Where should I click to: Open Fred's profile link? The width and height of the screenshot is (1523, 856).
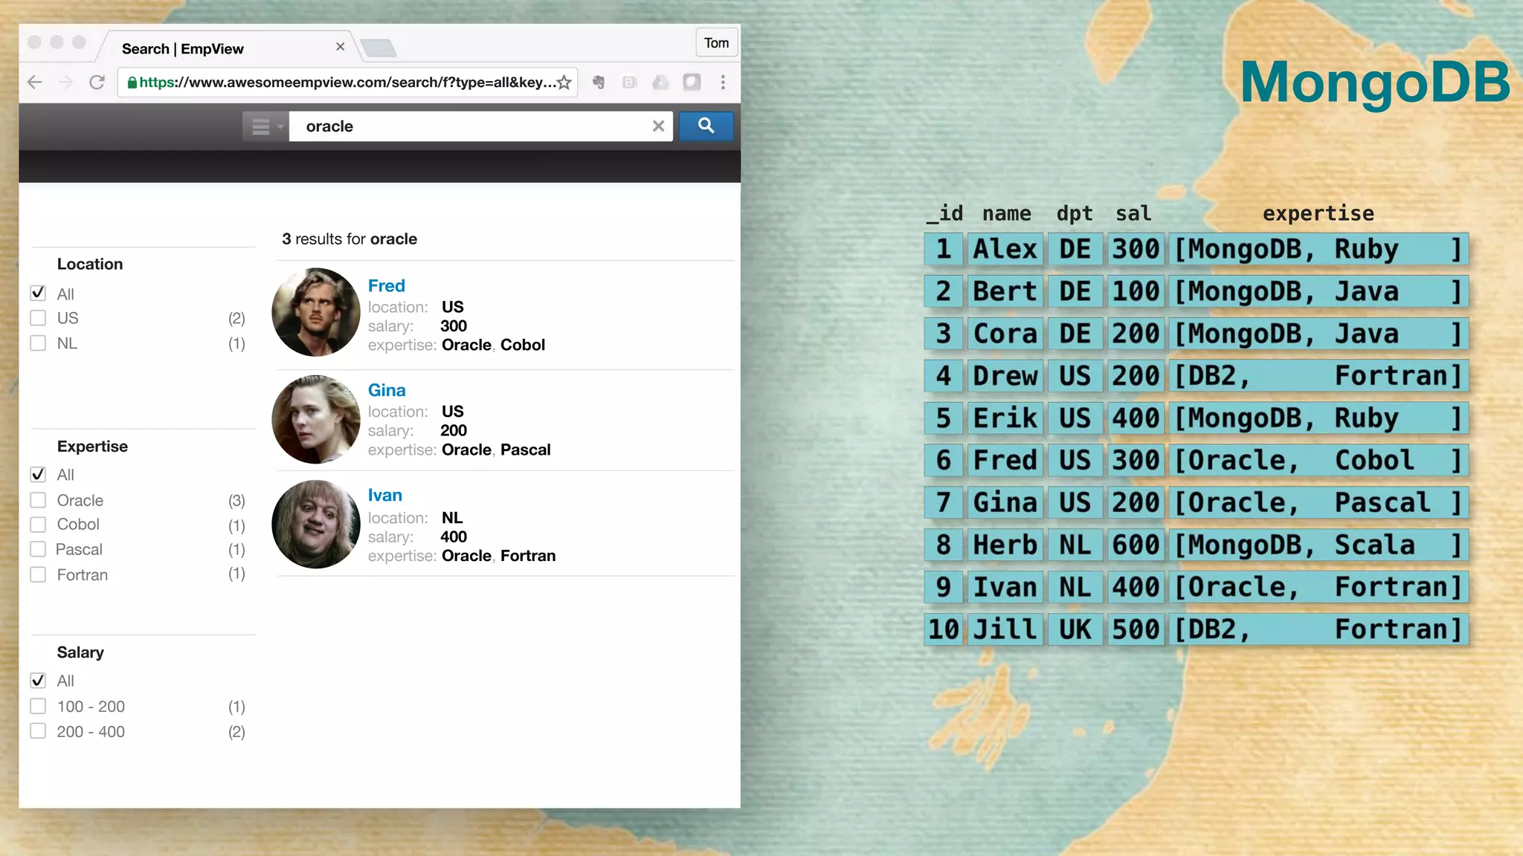pos(386,286)
